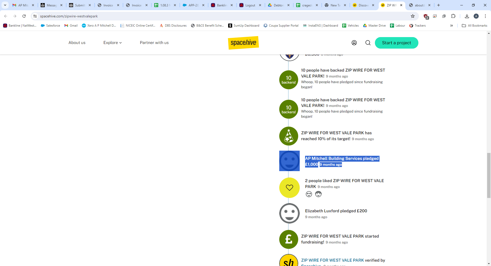Open Chrome extensions puzzle icon
Viewport: 491px width, 266px height.
(453, 16)
